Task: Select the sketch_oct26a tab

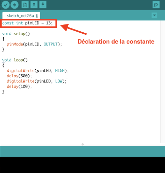Action: (21, 16)
